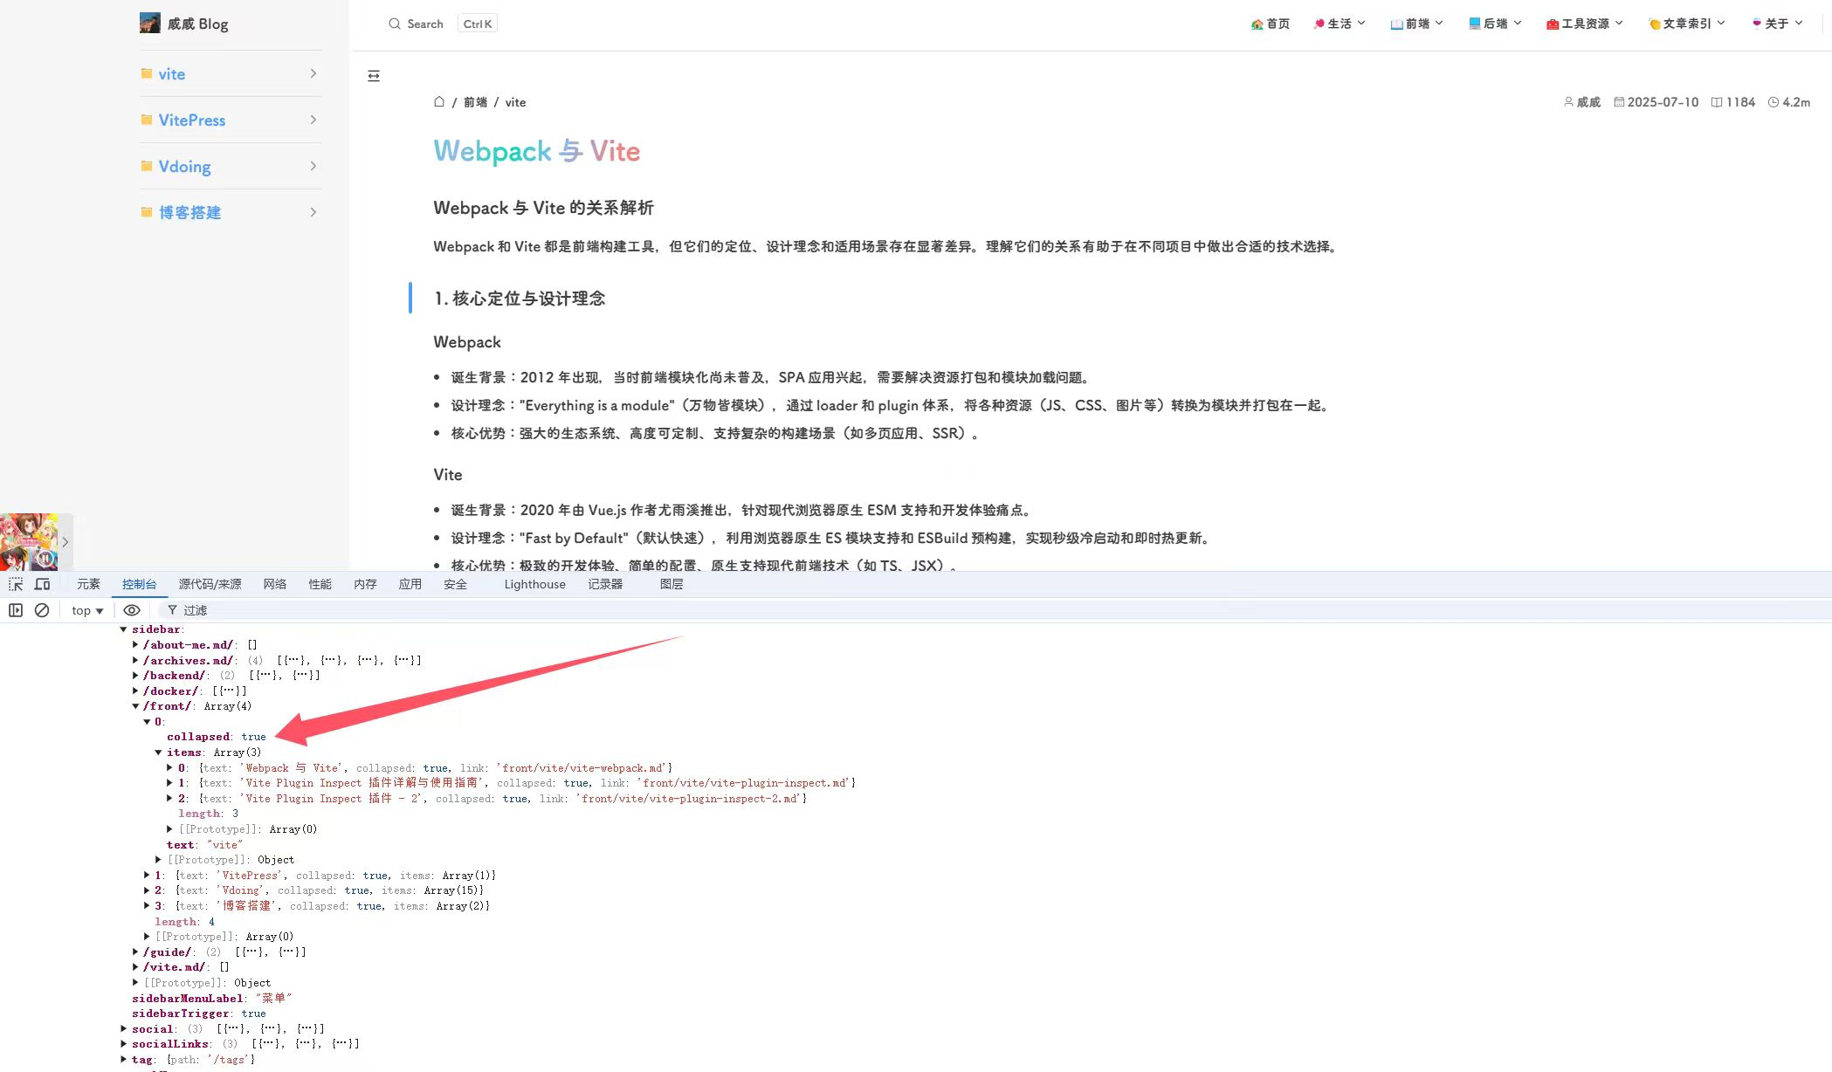Open the Lighthouse devtools tab
1832x1072 pixels.
click(534, 584)
